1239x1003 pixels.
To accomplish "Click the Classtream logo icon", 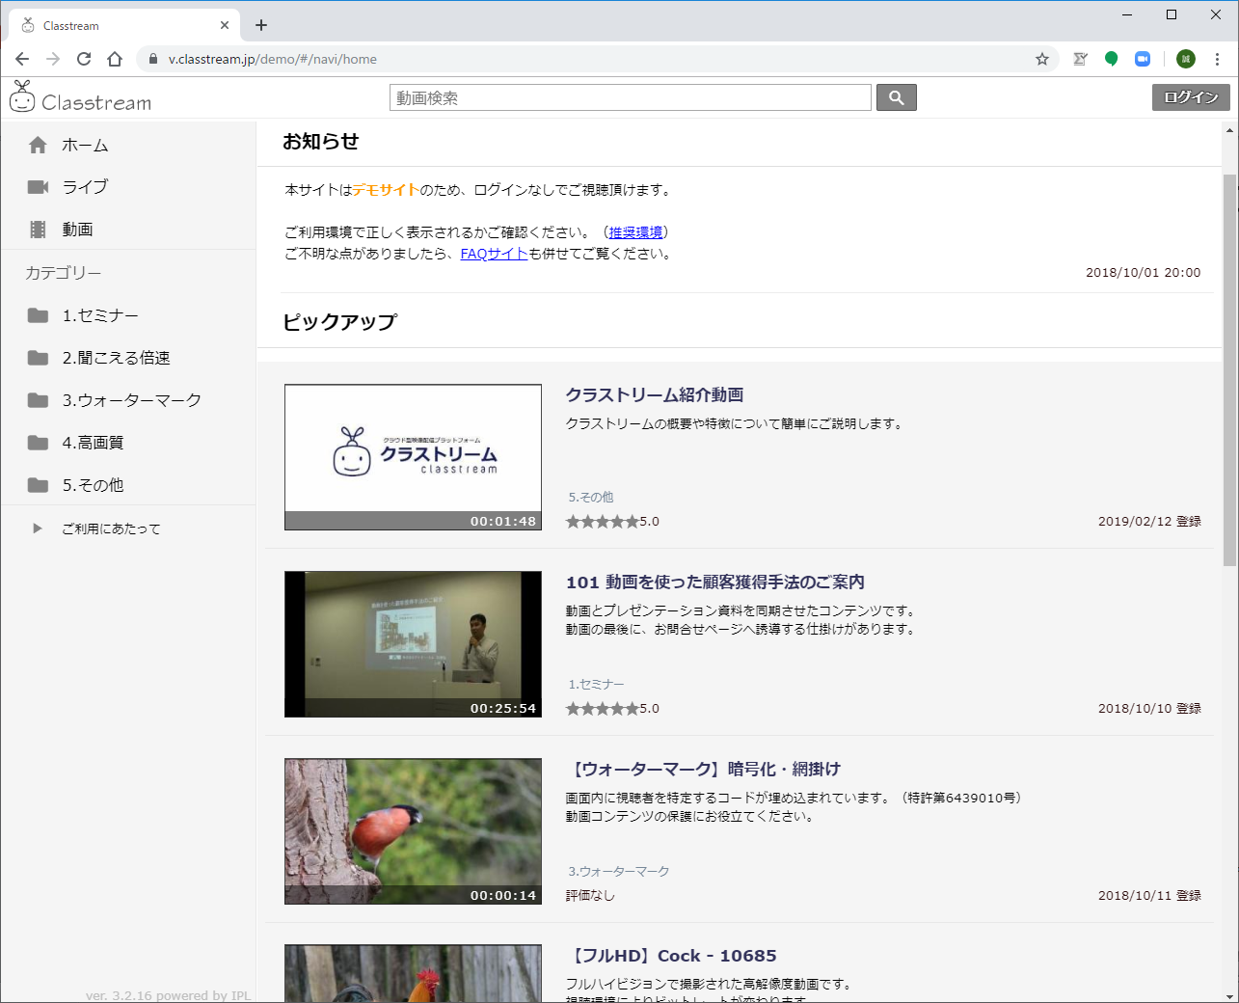I will (22, 96).
